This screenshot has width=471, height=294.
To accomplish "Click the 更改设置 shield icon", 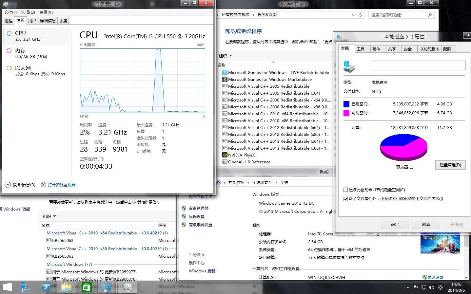I will pos(424,277).
